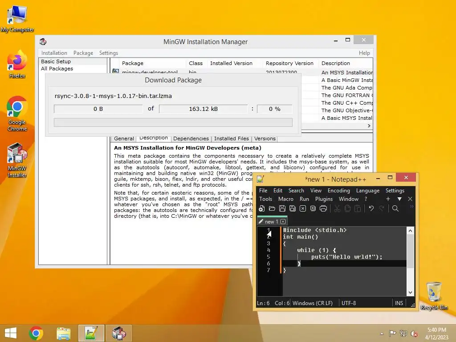456x342 pixels.
Task: Open MinGW Help menu
Action: click(x=364, y=53)
